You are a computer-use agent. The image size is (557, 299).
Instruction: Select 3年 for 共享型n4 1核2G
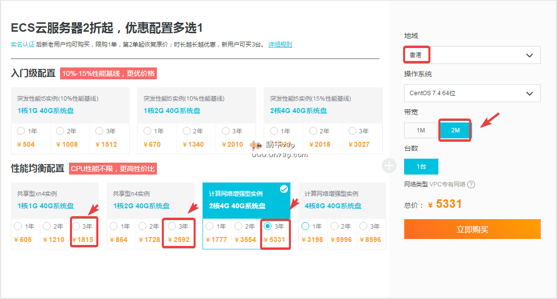(x=172, y=226)
